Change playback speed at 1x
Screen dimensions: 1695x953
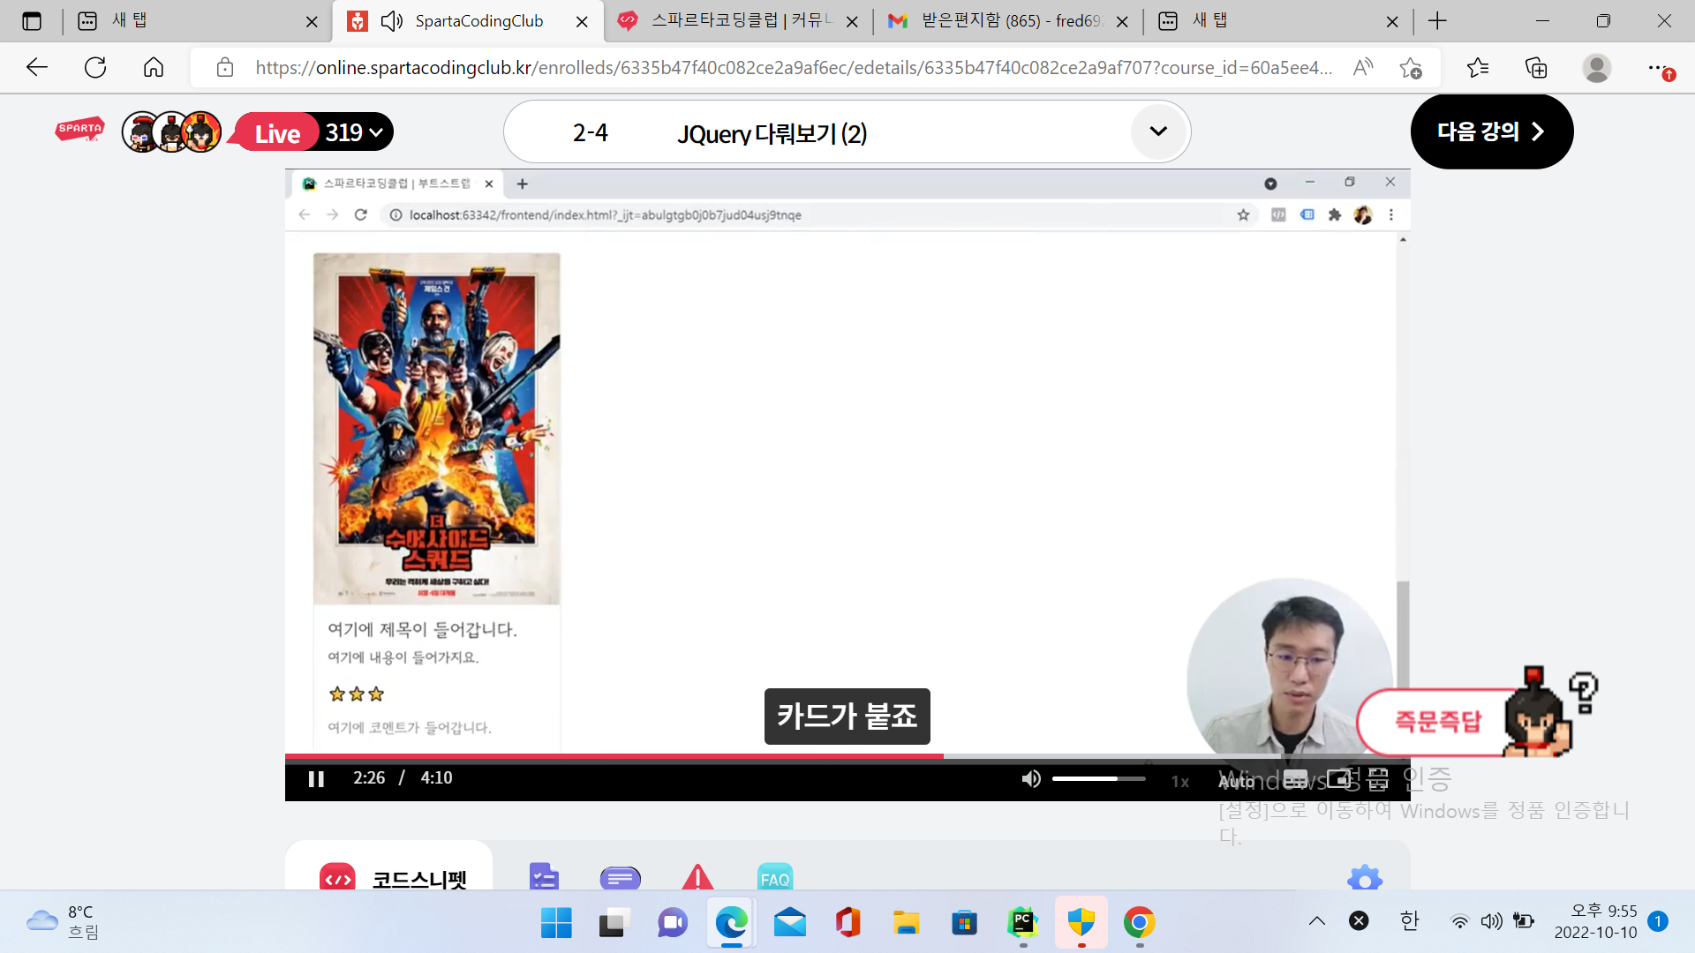point(1180,782)
